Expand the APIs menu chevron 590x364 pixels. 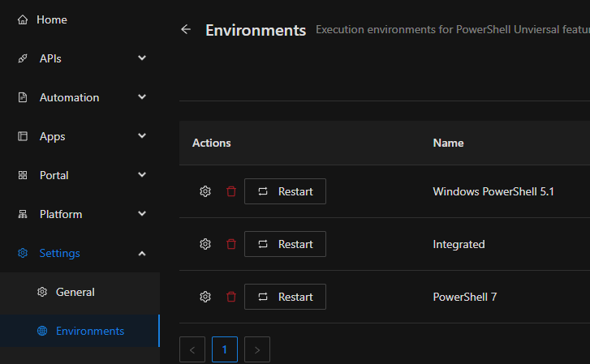[x=142, y=58]
